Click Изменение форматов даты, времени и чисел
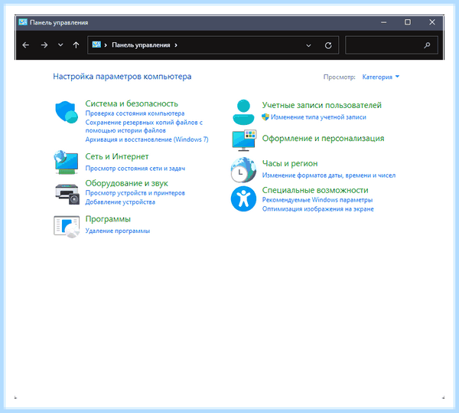 (x=328, y=175)
